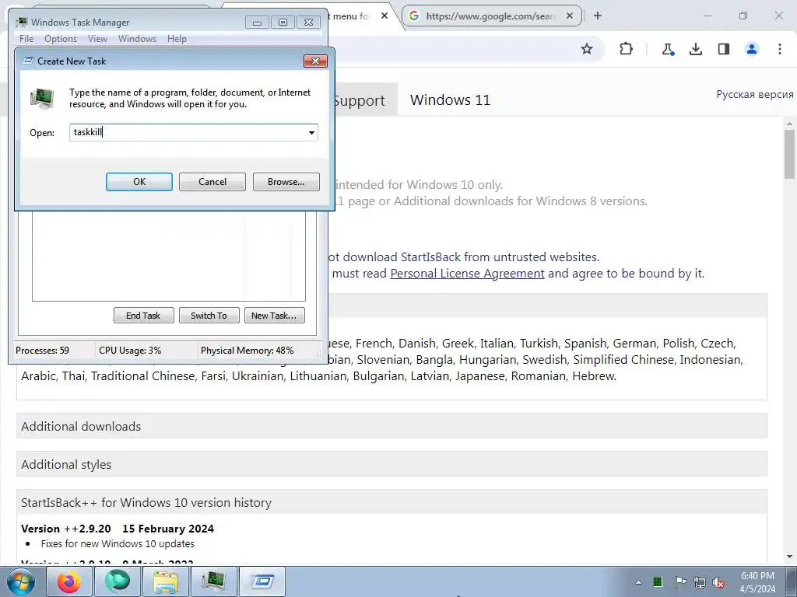Click the Task Manager title bar icon
The image size is (797, 597).
(x=21, y=22)
